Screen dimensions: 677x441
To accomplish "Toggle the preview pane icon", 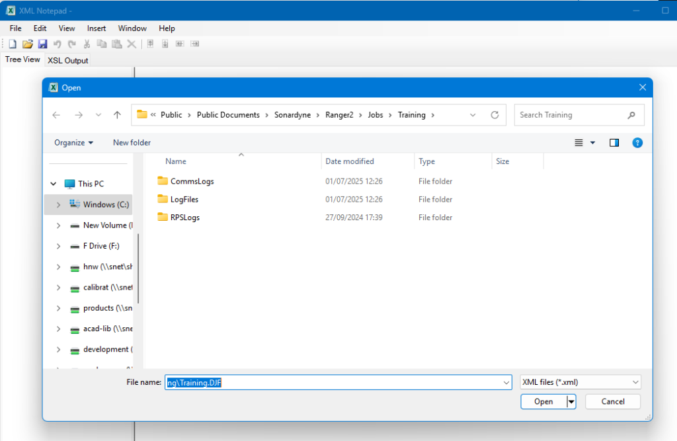I will 614,143.
